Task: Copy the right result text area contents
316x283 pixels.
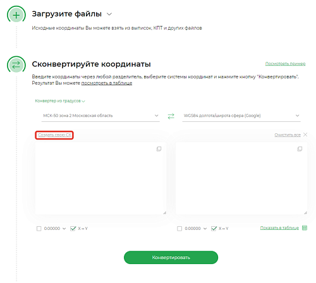Action: pos(300,149)
